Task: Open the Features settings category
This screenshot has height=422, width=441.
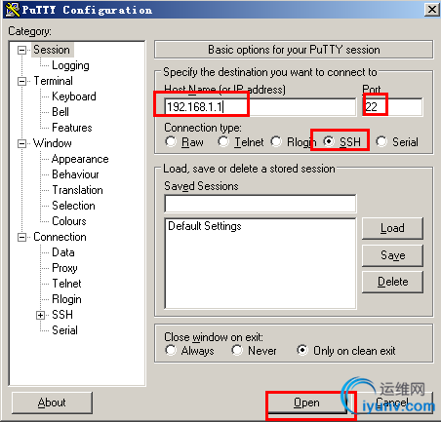Action: (x=72, y=128)
